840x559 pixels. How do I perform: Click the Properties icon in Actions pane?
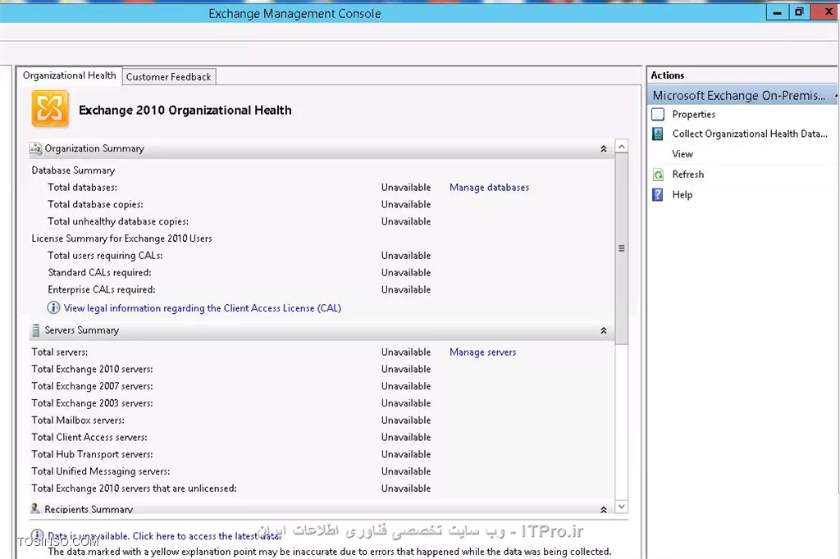658,114
